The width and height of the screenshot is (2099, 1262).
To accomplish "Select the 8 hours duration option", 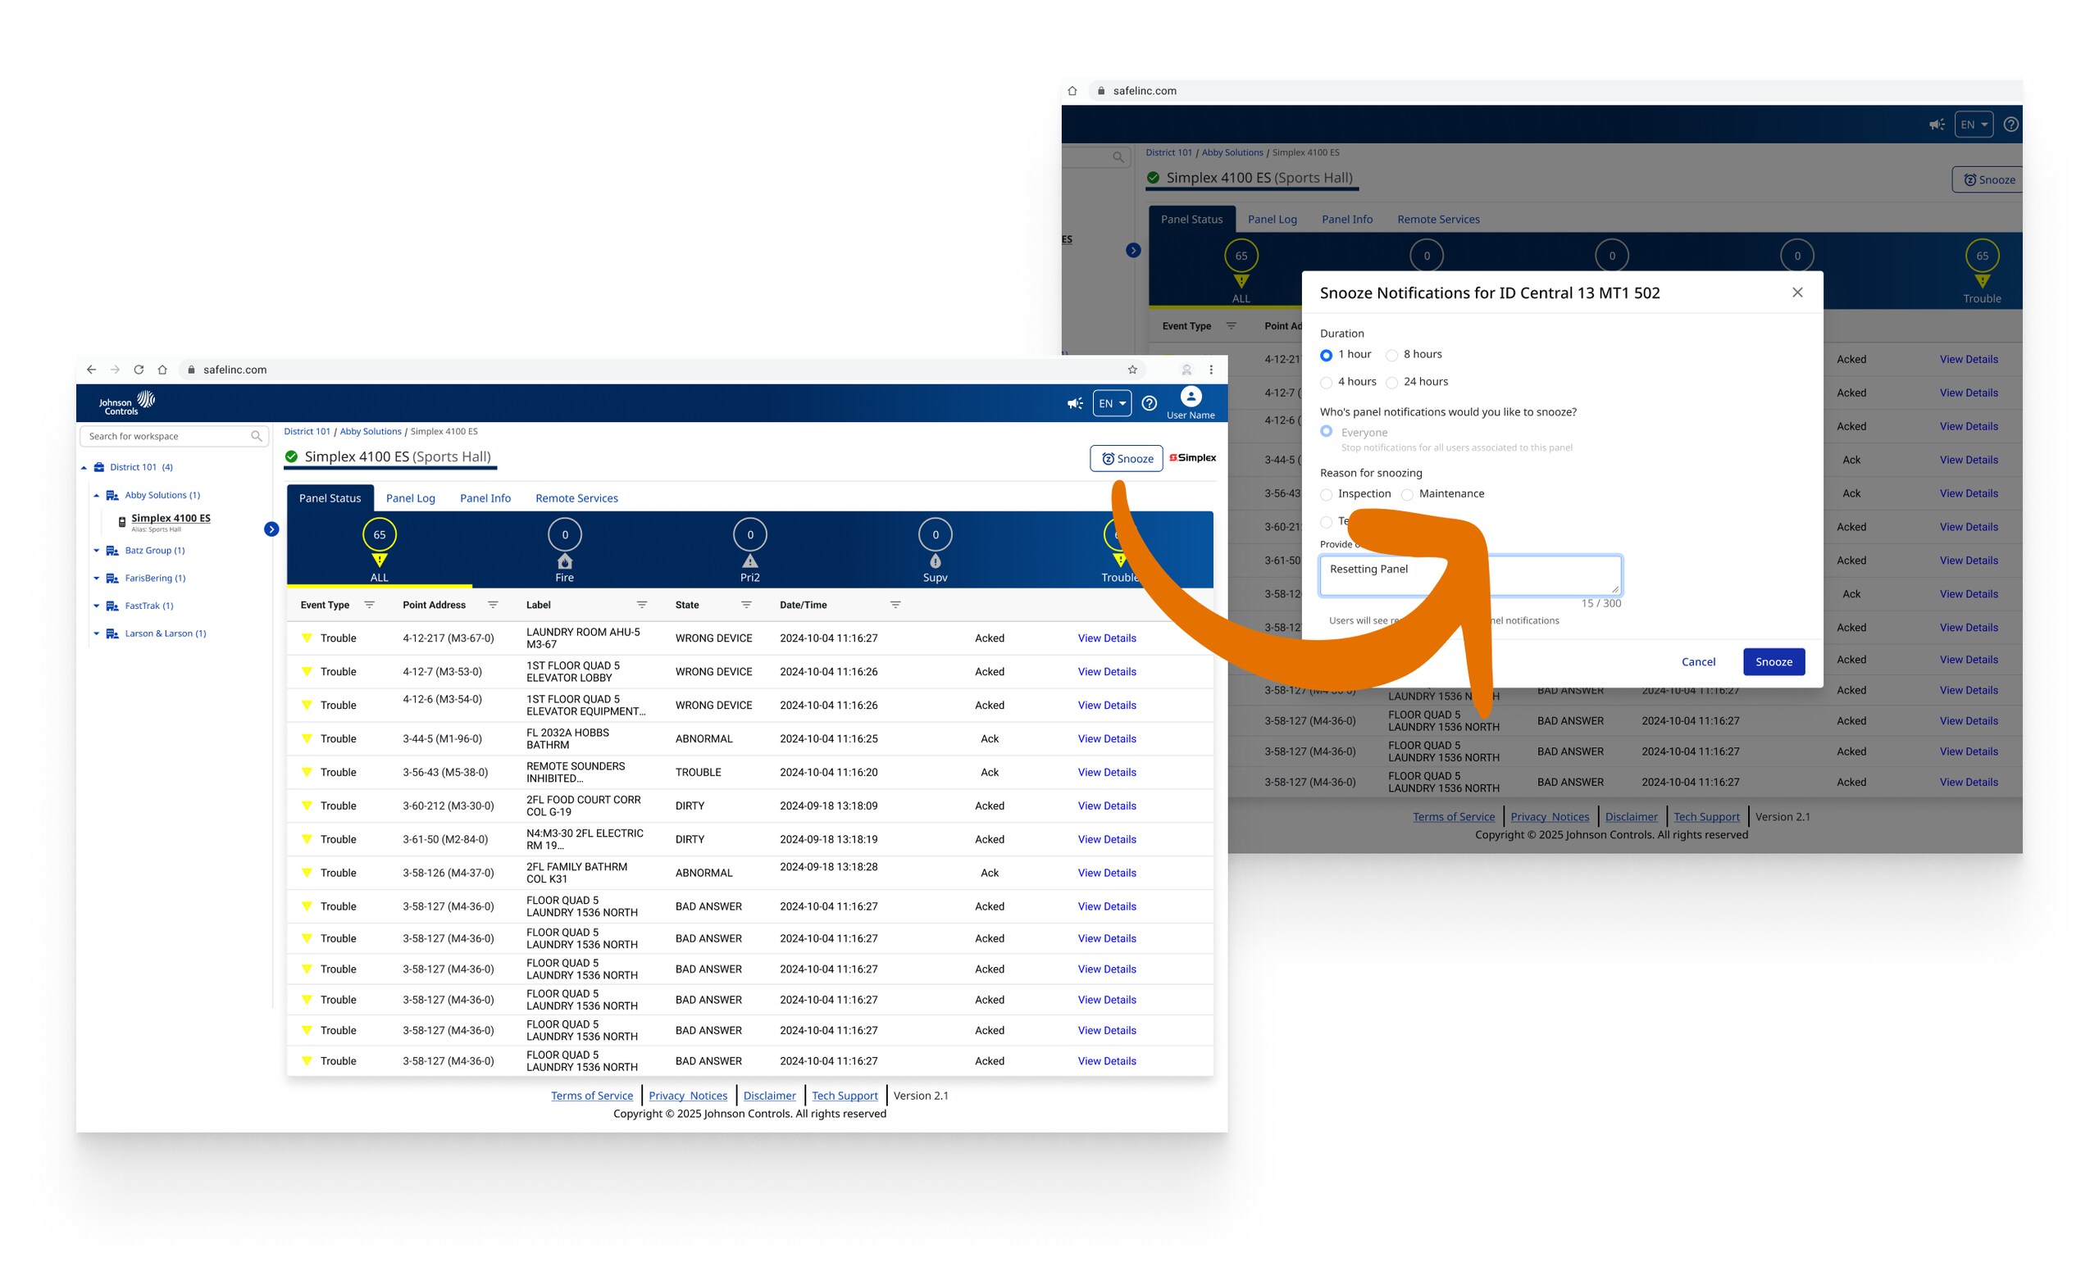I will [x=1392, y=356].
